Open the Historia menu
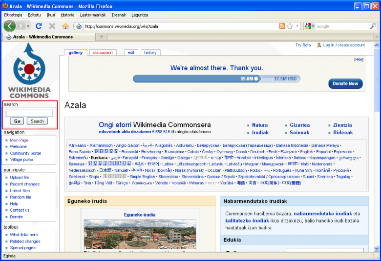This screenshot has height=261, width=381. point(67,15)
